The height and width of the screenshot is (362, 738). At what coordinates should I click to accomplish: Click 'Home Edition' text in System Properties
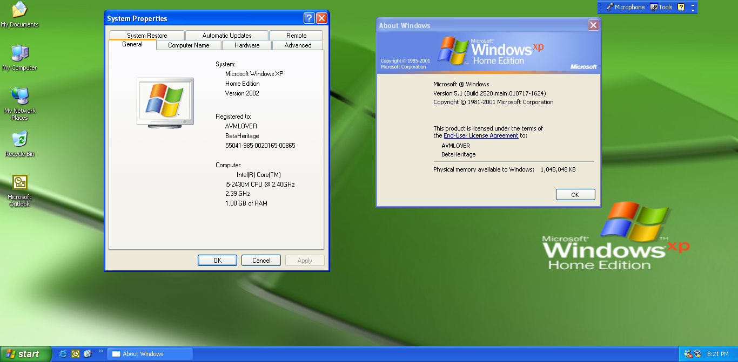[243, 84]
